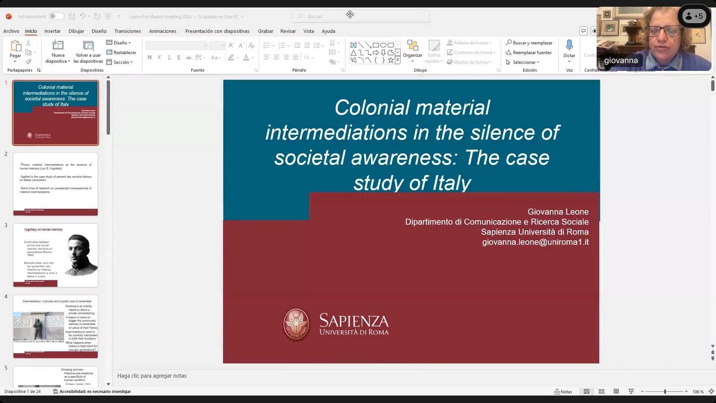
Task: Toggle align text right
Action: (286, 57)
